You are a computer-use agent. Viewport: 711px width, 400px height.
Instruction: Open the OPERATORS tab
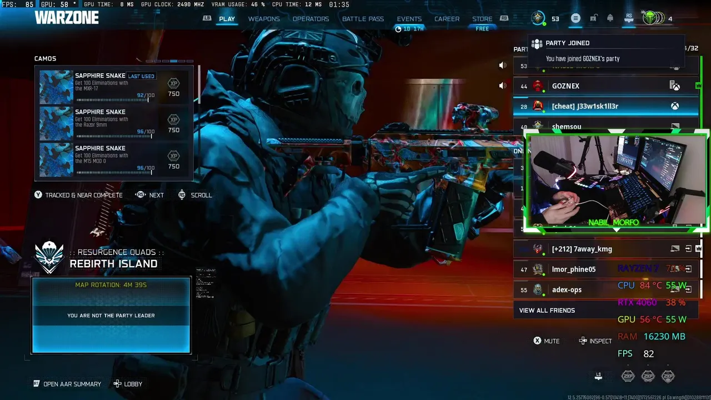[x=311, y=19]
